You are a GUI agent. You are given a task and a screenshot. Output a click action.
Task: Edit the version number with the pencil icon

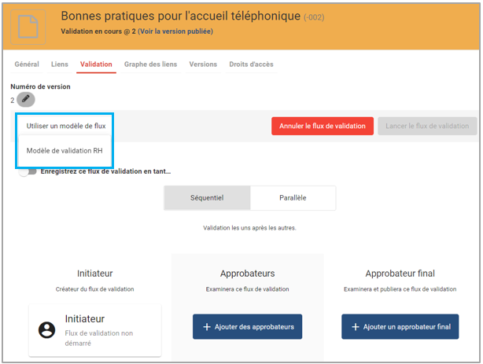tap(26, 100)
